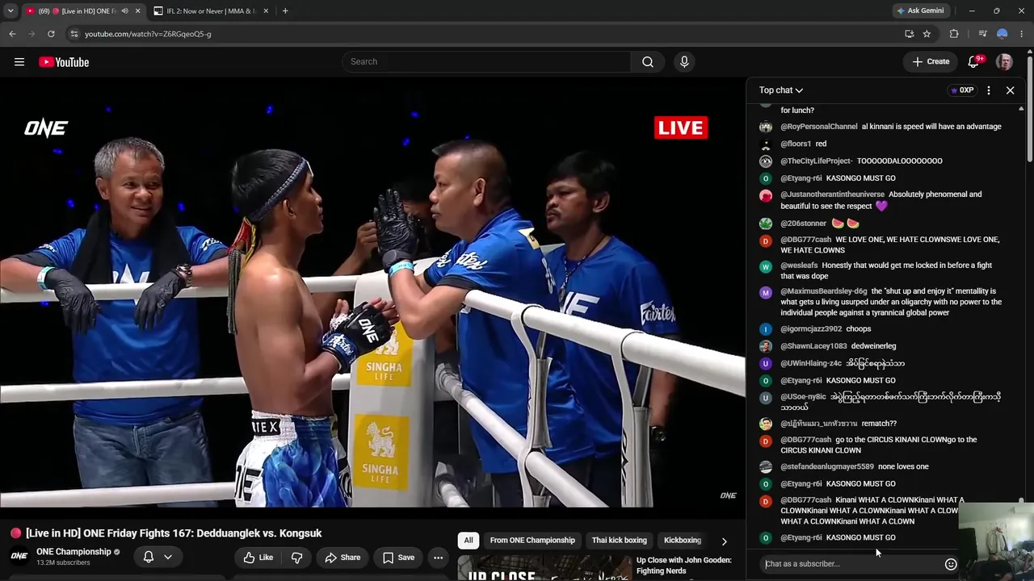Screen dimensions: 1034x581
Task: Install app via address bar icon
Action: (910, 34)
